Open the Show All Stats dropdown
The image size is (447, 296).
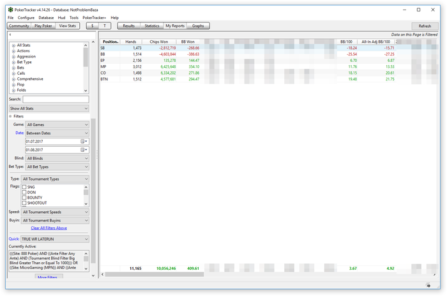pos(49,108)
